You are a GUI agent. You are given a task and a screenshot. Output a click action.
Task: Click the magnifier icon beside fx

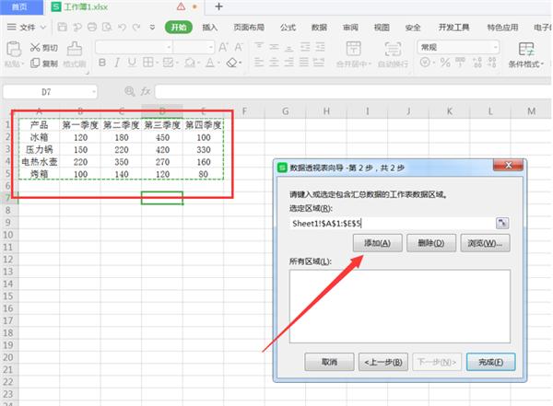(x=130, y=92)
